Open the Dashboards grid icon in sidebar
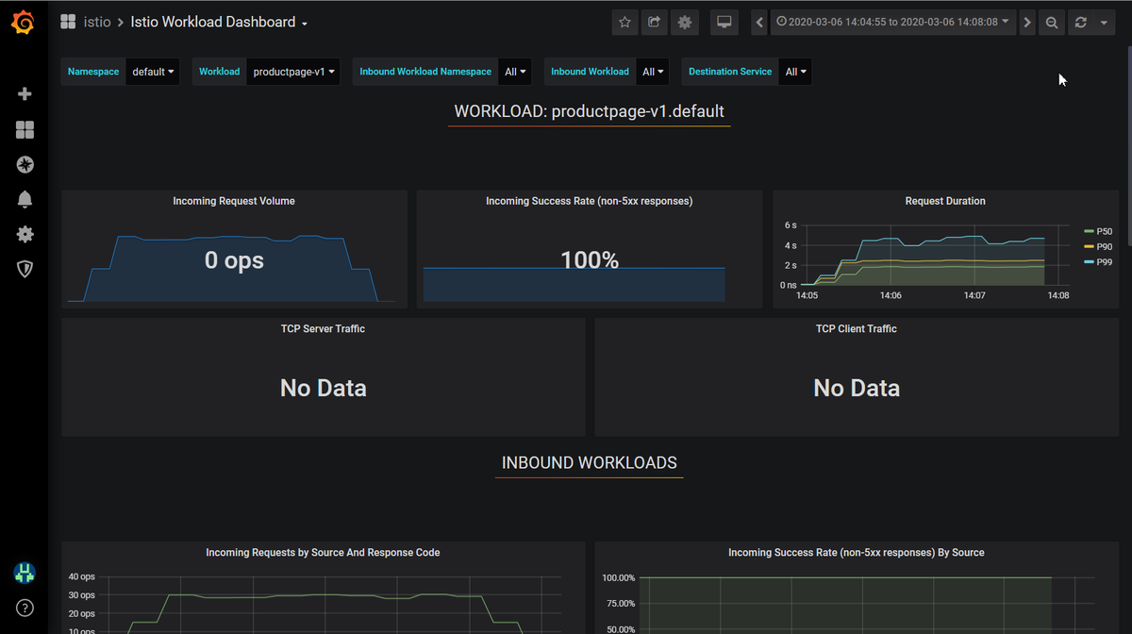Viewport: 1132px width, 634px height. pos(25,129)
